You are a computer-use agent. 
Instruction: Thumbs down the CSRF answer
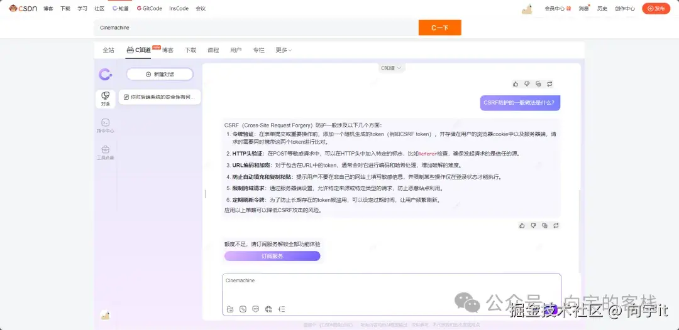533,225
